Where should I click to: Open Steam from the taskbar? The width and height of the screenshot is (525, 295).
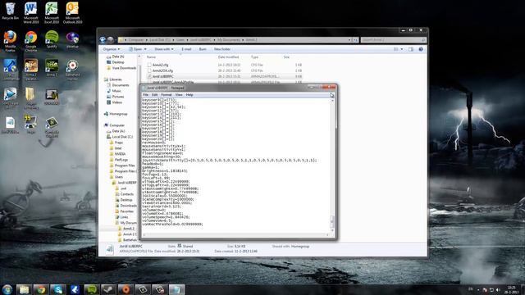(x=108, y=289)
